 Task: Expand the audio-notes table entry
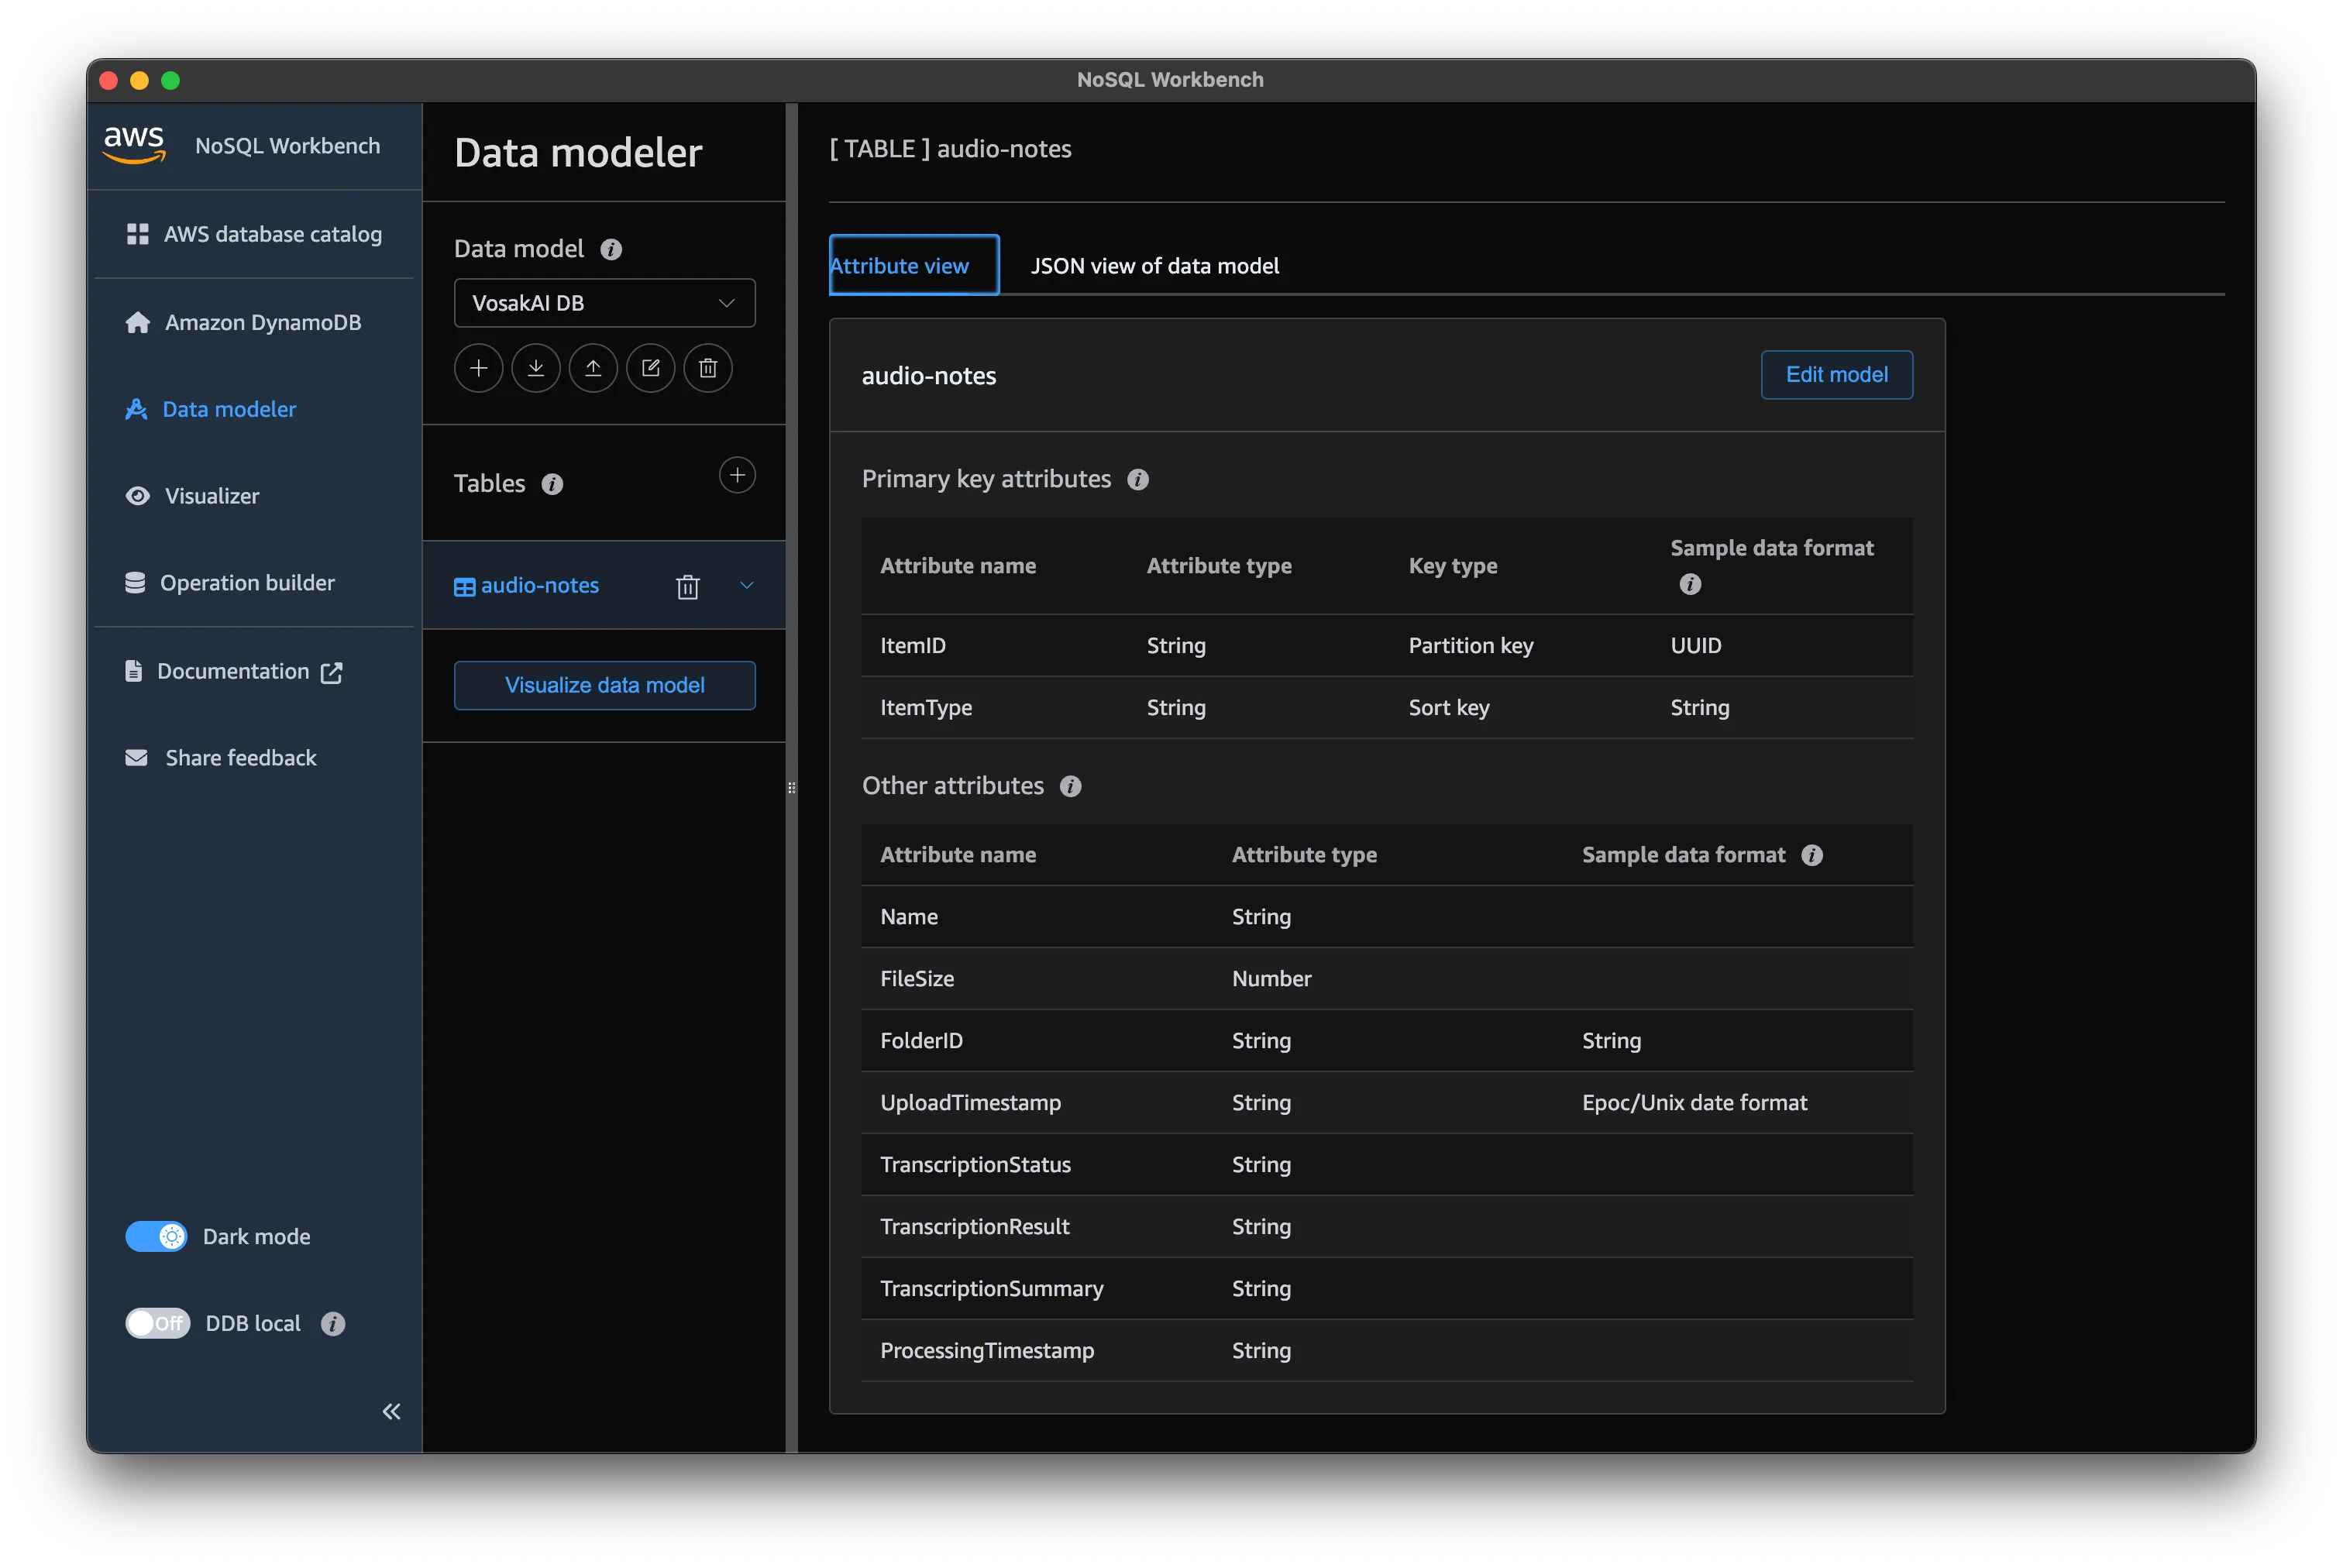pyautogui.click(x=747, y=586)
